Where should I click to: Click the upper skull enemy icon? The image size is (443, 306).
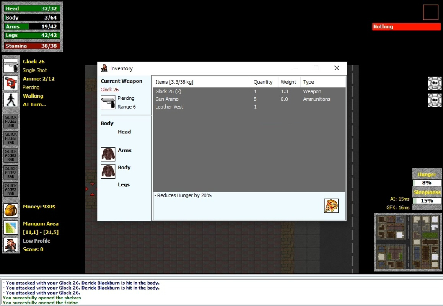click(435, 83)
